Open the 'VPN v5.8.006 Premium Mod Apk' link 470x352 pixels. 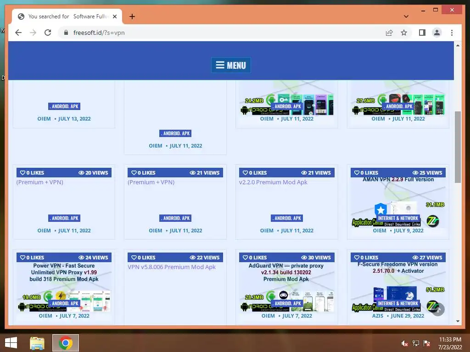tap(172, 267)
